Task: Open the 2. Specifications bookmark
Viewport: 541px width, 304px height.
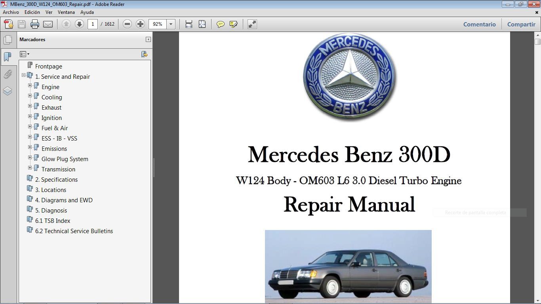Action: tap(56, 180)
